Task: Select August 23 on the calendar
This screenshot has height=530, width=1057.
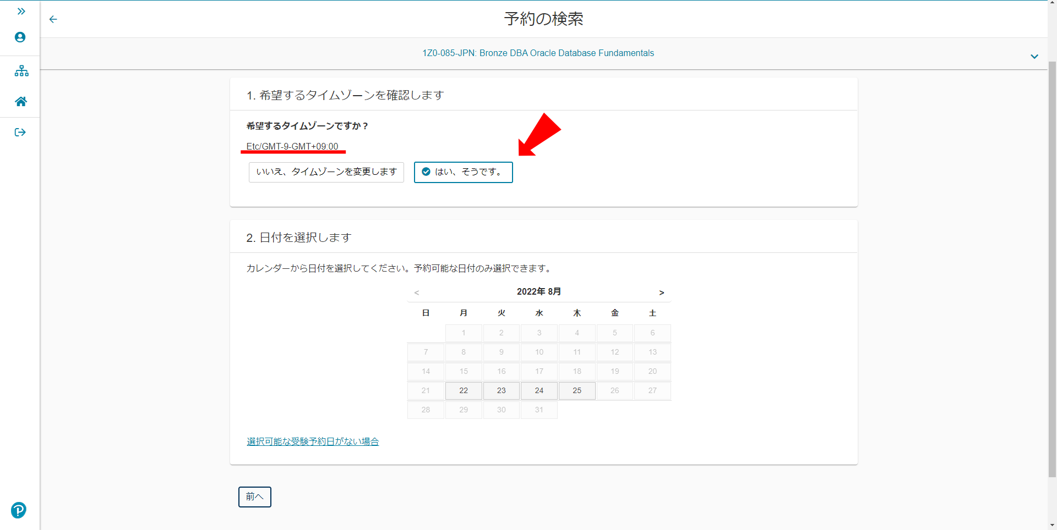Action: click(502, 391)
